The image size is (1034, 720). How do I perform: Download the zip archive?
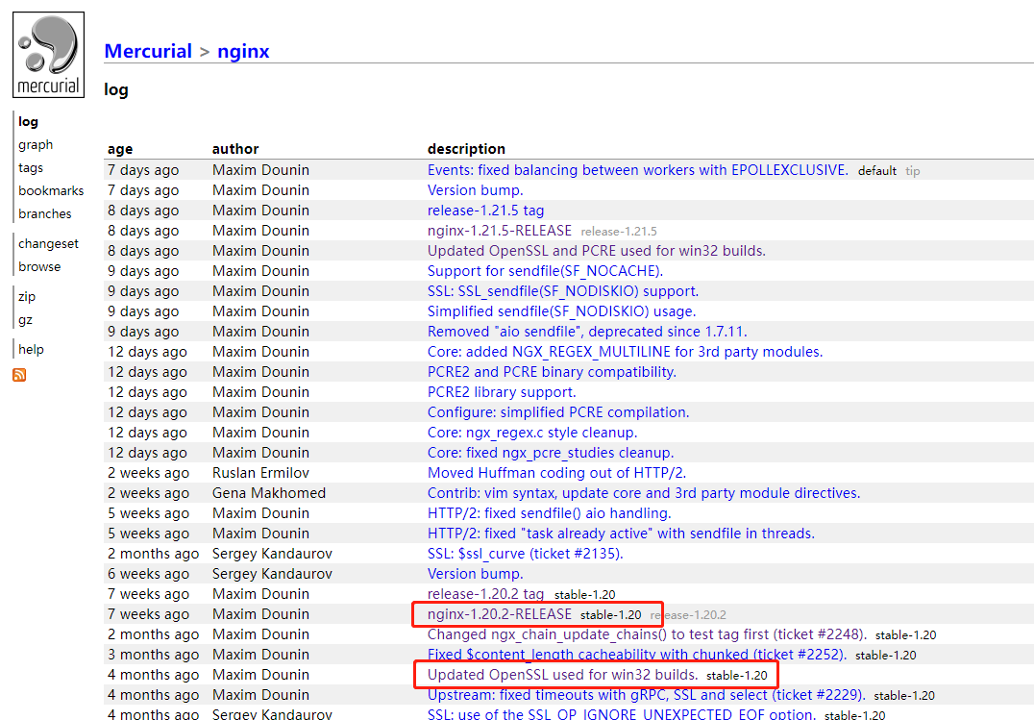point(26,296)
